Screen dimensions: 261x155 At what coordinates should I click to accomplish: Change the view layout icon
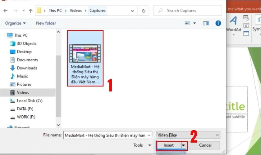(187, 23)
